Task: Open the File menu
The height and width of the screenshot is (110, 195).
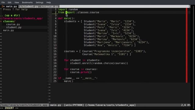Action: (x=3, y=2)
